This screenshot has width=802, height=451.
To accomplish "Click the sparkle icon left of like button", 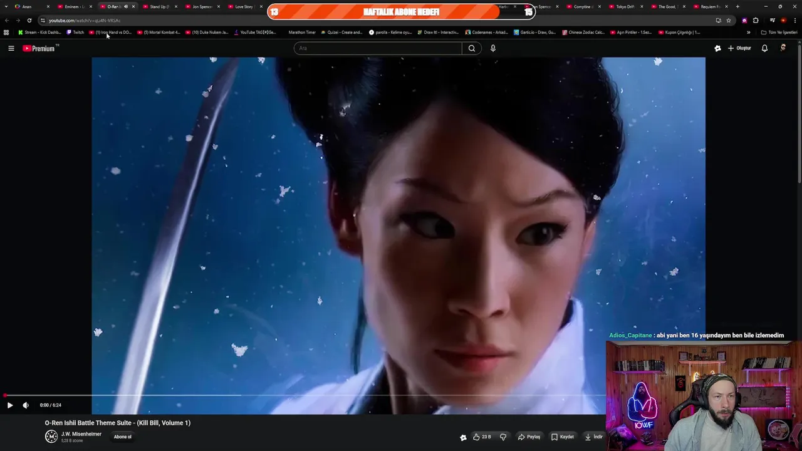I will (x=463, y=437).
